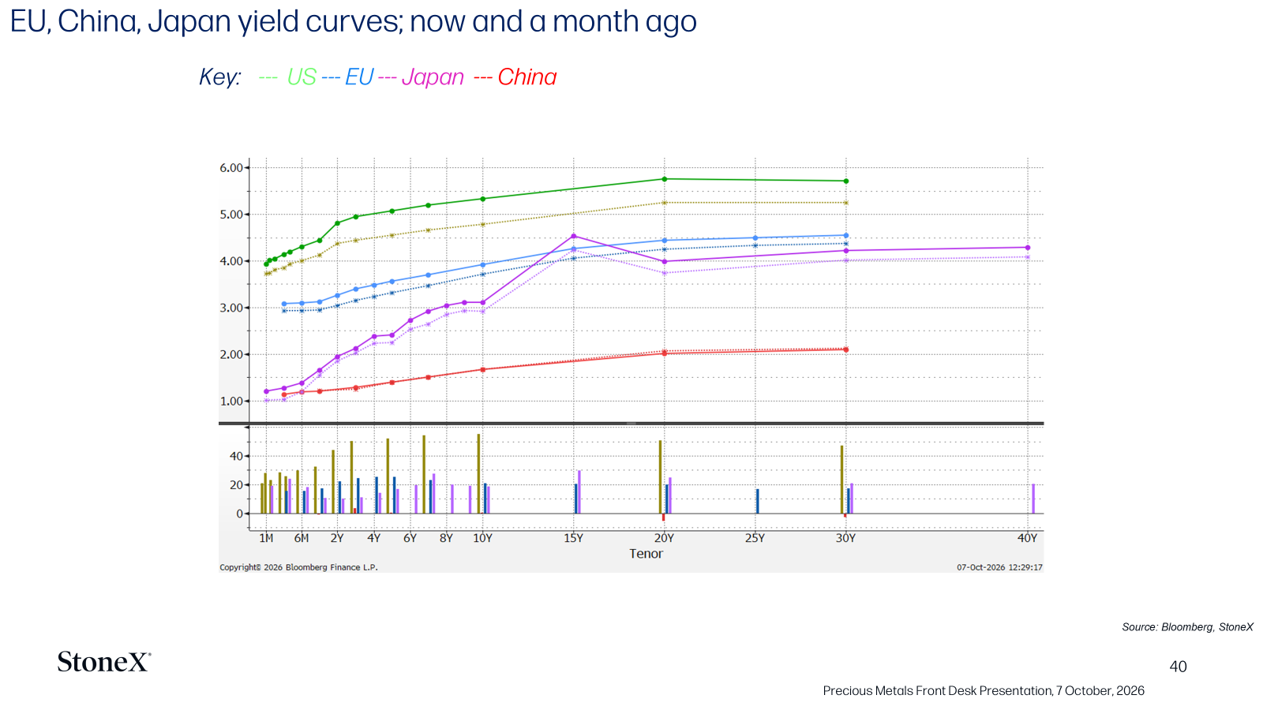Click the 20 label on lower chart axis

pos(237,485)
